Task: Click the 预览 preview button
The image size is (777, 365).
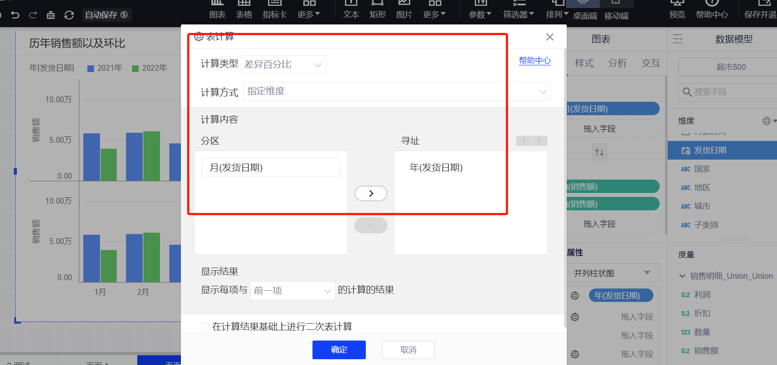Action: point(677,10)
